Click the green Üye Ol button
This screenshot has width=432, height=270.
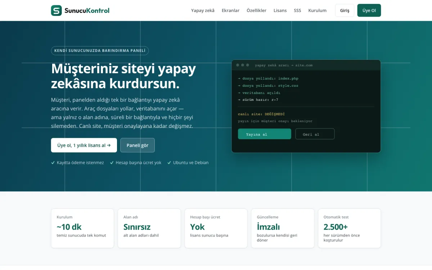pyautogui.click(x=369, y=10)
